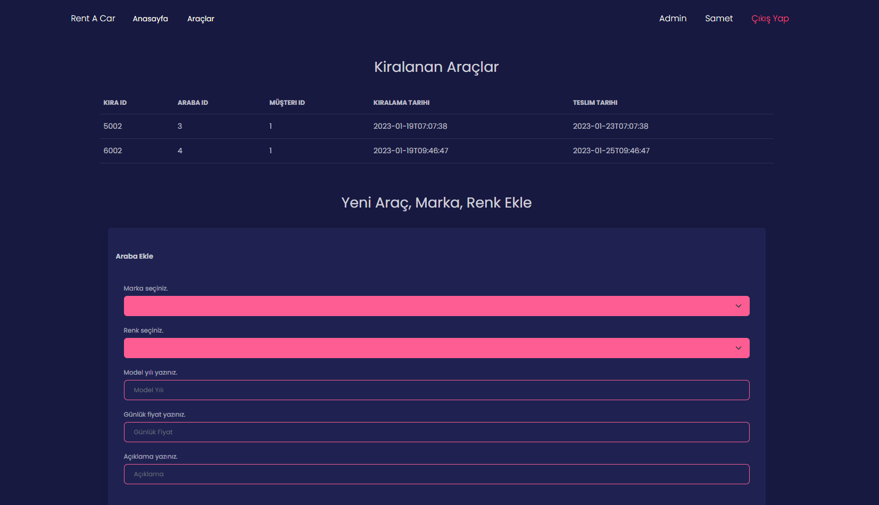Open the Admin menu item
The image size is (879, 505).
(673, 18)
